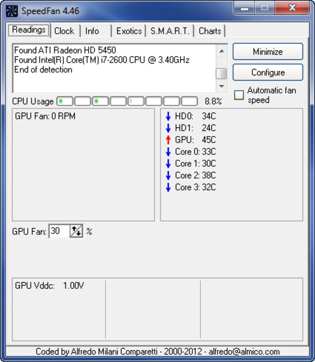Enable the Automatic fan speed checkbox
The height and width of the screenshot is (362, 315).
[239, 95]
